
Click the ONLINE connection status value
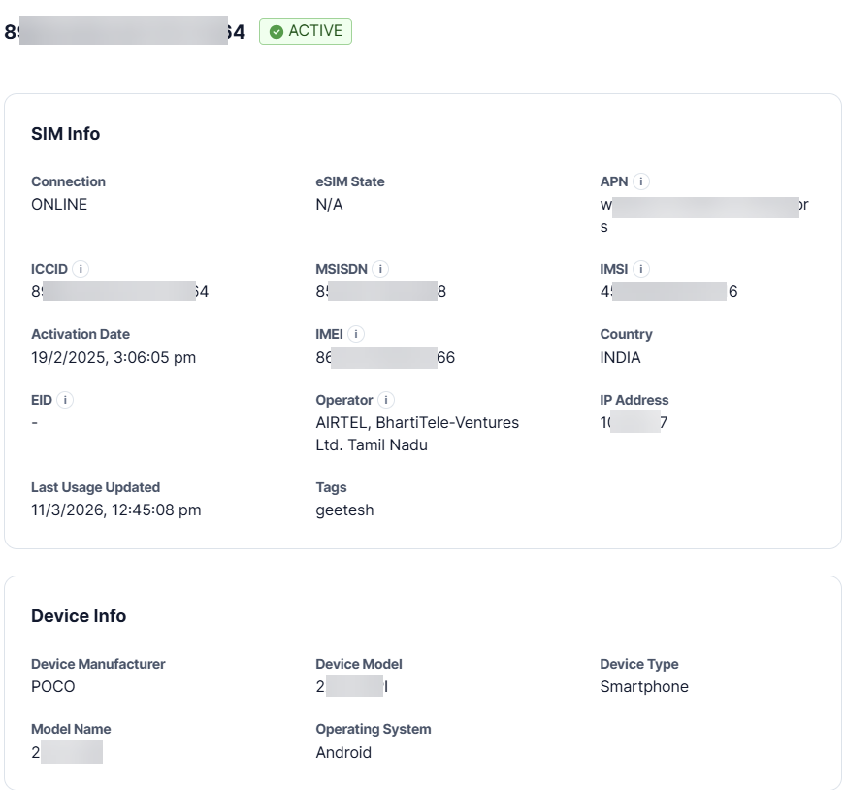[x=59, y=204]
